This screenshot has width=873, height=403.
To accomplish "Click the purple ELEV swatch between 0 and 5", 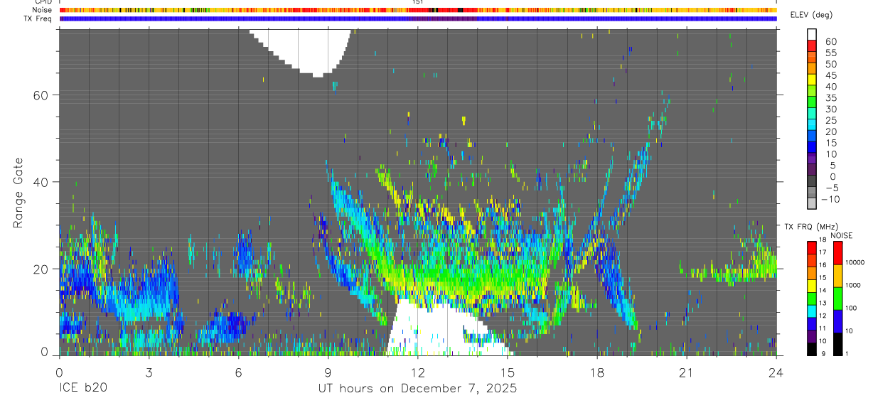I will [x=812, y=171].
